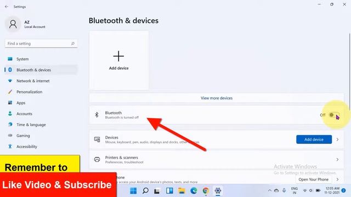Viewport: 351px width, 197px height.
Task: Open notification center badge
Action: pos(344,190)
